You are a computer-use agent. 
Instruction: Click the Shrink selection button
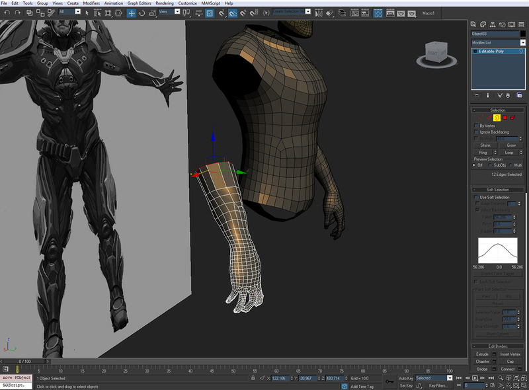[485, 145]
